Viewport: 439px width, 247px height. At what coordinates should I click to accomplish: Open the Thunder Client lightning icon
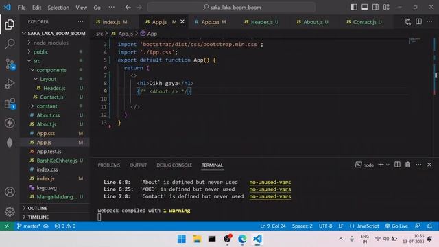(10, 123)
